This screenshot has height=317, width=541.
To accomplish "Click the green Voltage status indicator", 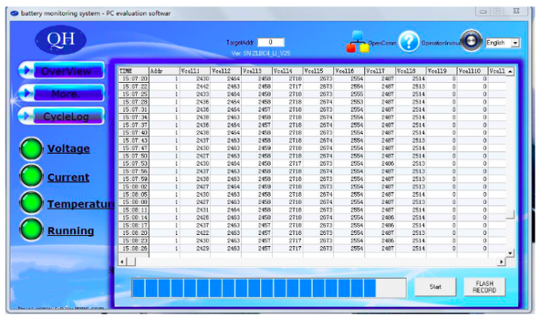I will 31,149.
